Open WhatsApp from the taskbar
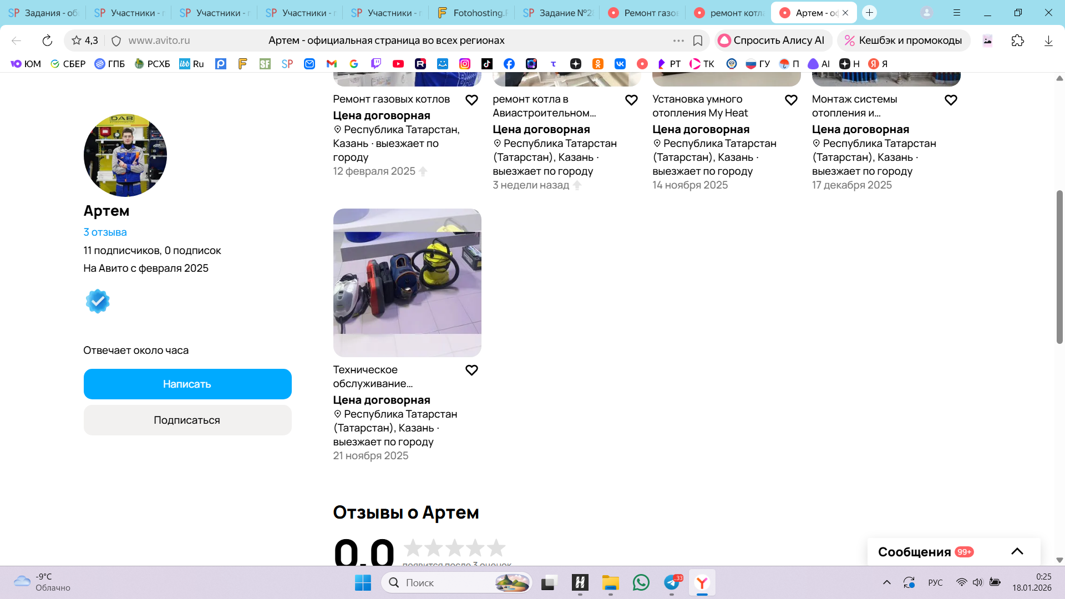Viewport: 1065px width, 599px height. [641, 582]
